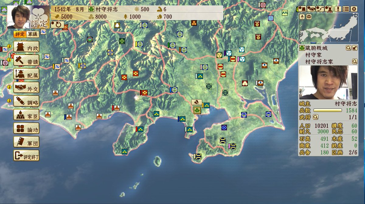Click the 1542年 8月 date display

point(69,9)
